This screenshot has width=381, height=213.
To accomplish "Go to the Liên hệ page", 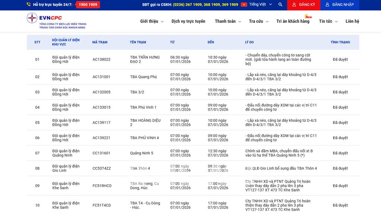I will point(352,22).
